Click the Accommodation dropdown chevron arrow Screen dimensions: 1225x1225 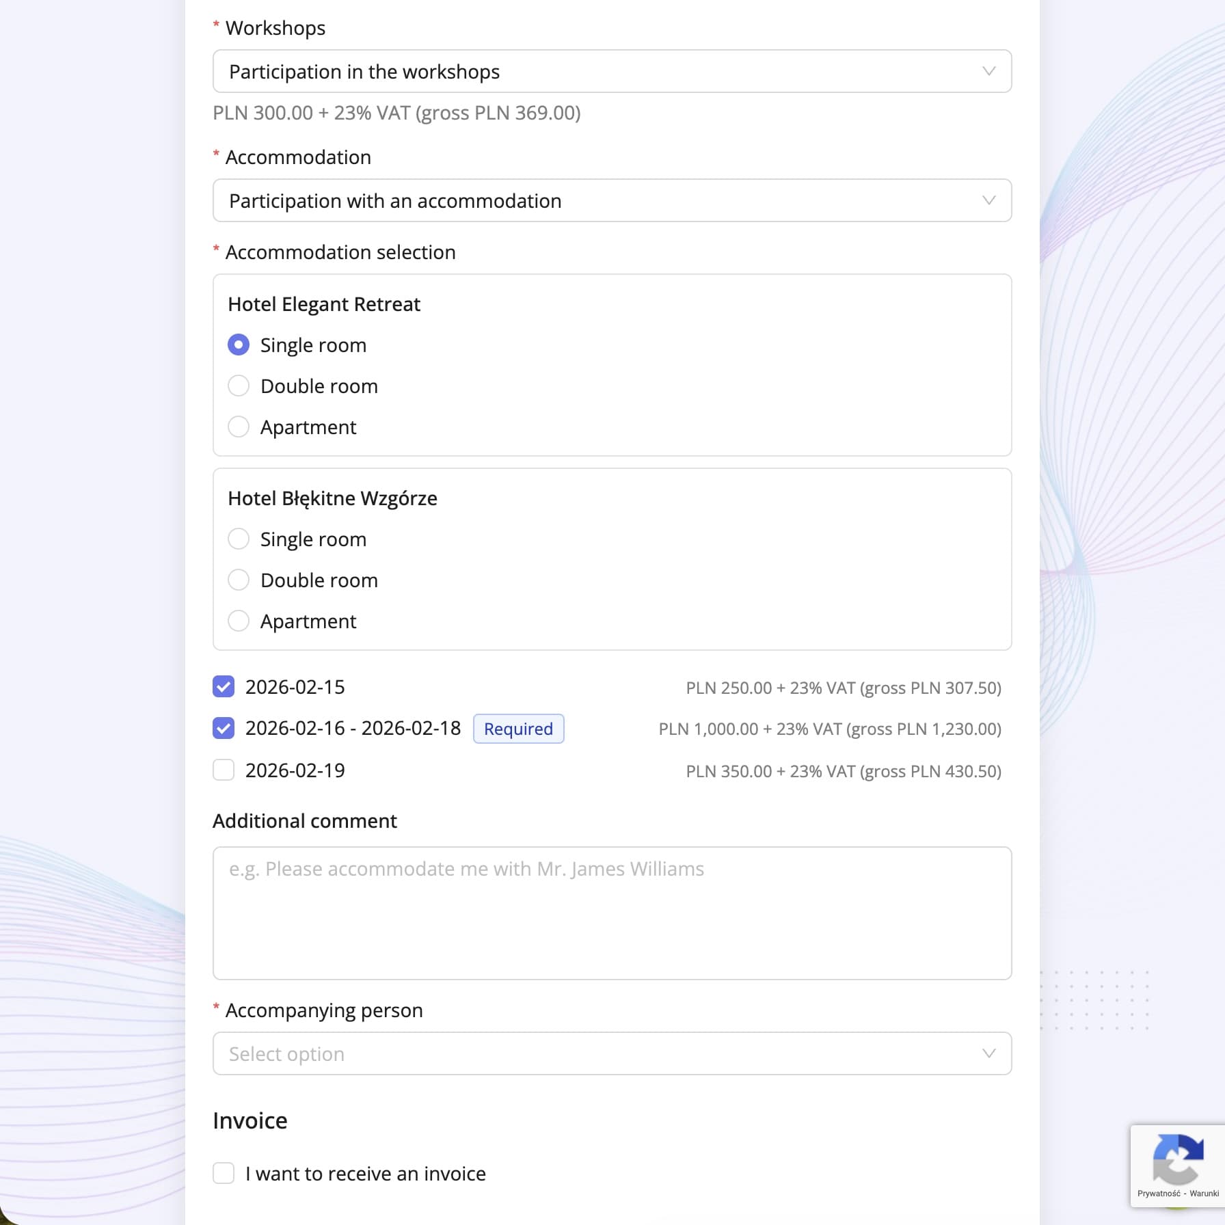pyautogui.click(x=988, y=200)
